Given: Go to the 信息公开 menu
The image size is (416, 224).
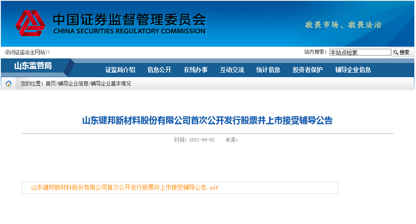Looking at the screenshot, I should 160,70.
